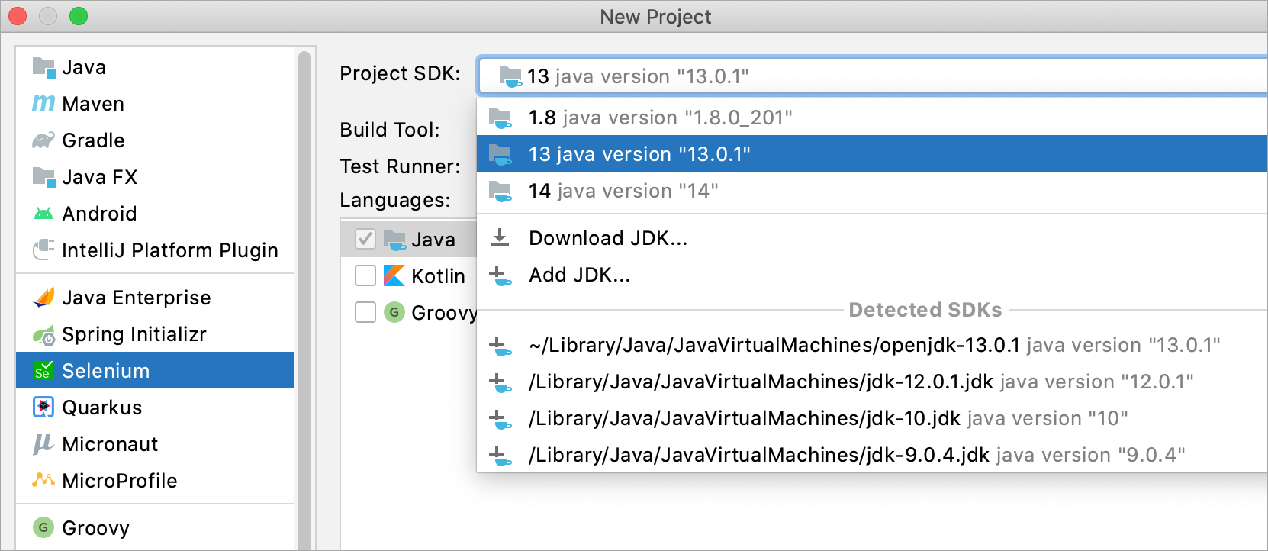This screenshot has height=551, width=1268.
Task: Click the Kotlin logo in Languages list
Action: tap(394, 275)
